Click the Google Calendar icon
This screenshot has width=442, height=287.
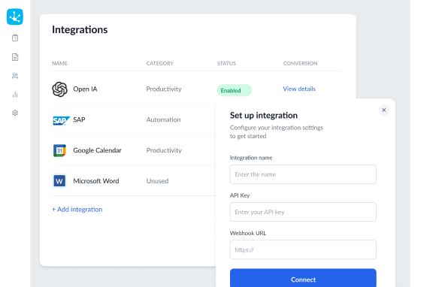(x=59, y=150)
